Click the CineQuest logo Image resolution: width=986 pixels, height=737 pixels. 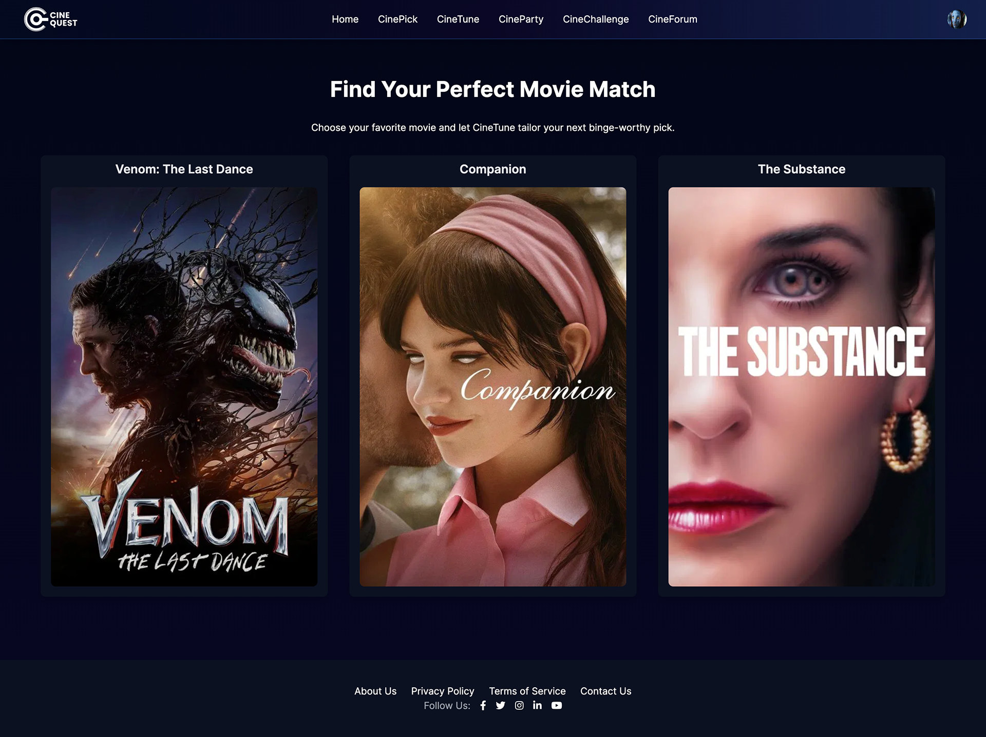[x=50, y=19]
